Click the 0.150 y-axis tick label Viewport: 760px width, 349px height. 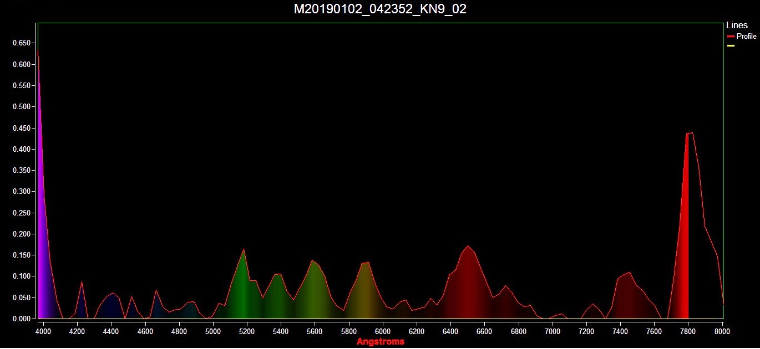point(22,255)
